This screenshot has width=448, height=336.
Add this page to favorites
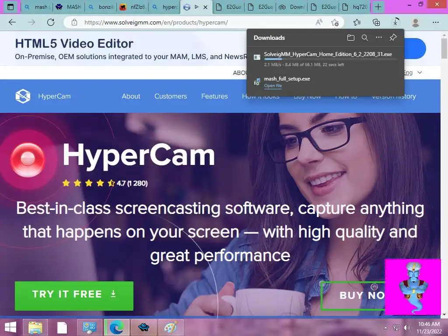tap(335, 22)
